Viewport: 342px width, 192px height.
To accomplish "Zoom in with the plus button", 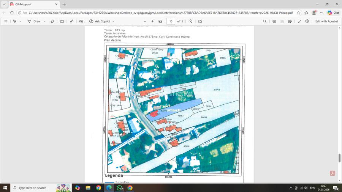I will click(x=152, y=21).
